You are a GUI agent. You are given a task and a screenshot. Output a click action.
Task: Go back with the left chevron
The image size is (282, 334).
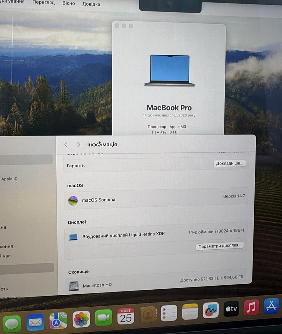point(66,145)
